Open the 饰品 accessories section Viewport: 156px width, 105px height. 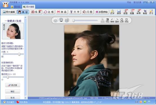point(62,12)
